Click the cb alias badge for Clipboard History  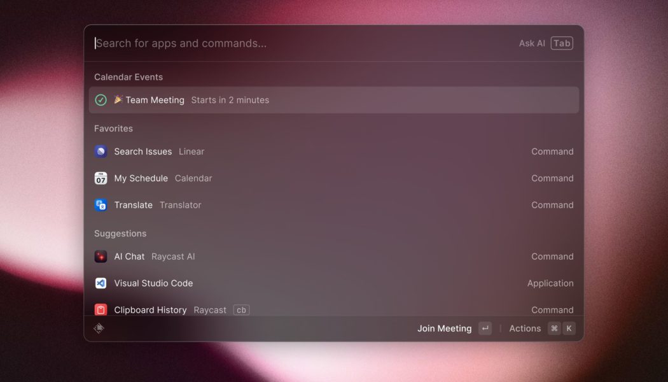[241, 310]
